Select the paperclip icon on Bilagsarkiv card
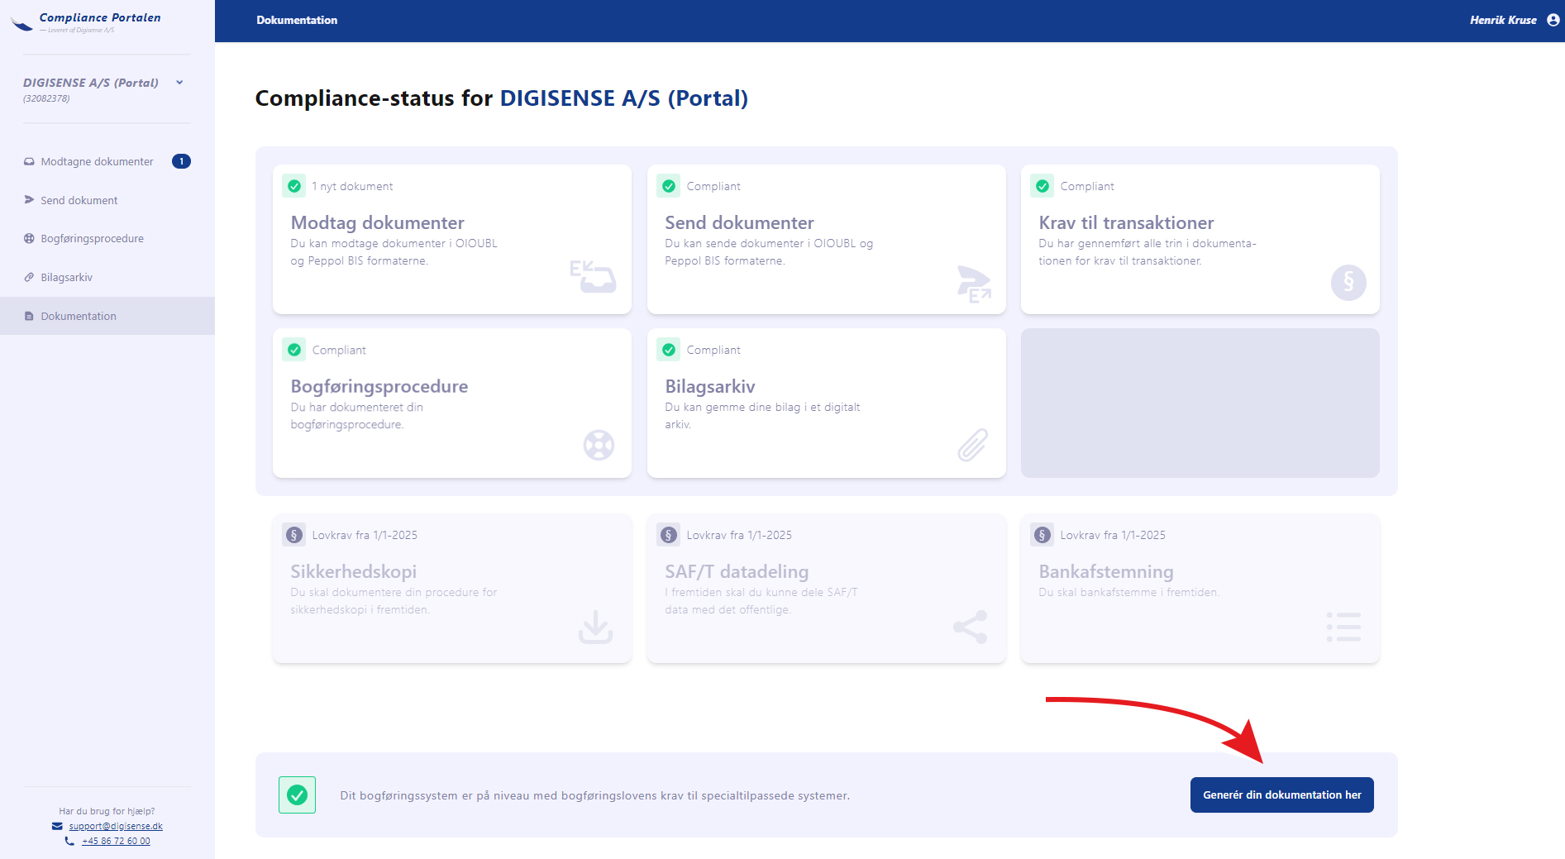This screenshot has width=1565, height=859. 974,445
